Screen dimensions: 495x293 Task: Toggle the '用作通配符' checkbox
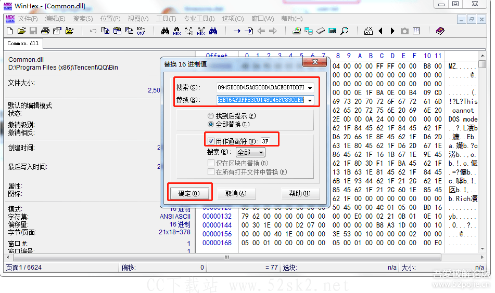tap(211, 141)
